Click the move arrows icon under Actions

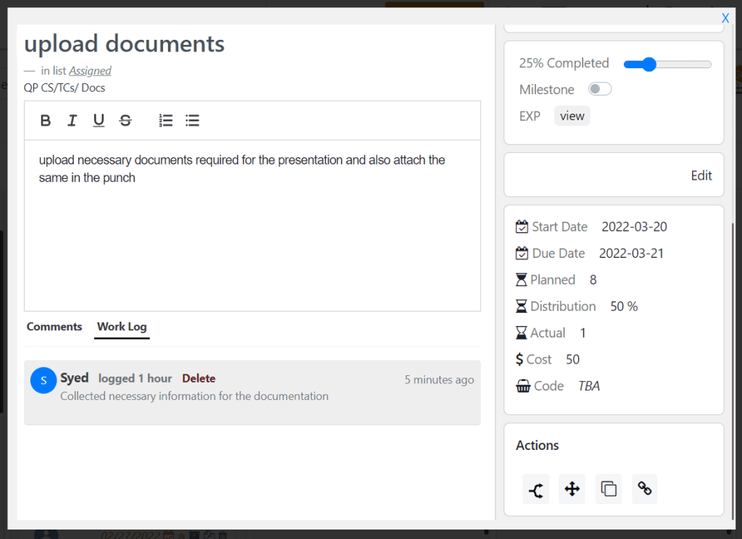pos(572,489)
